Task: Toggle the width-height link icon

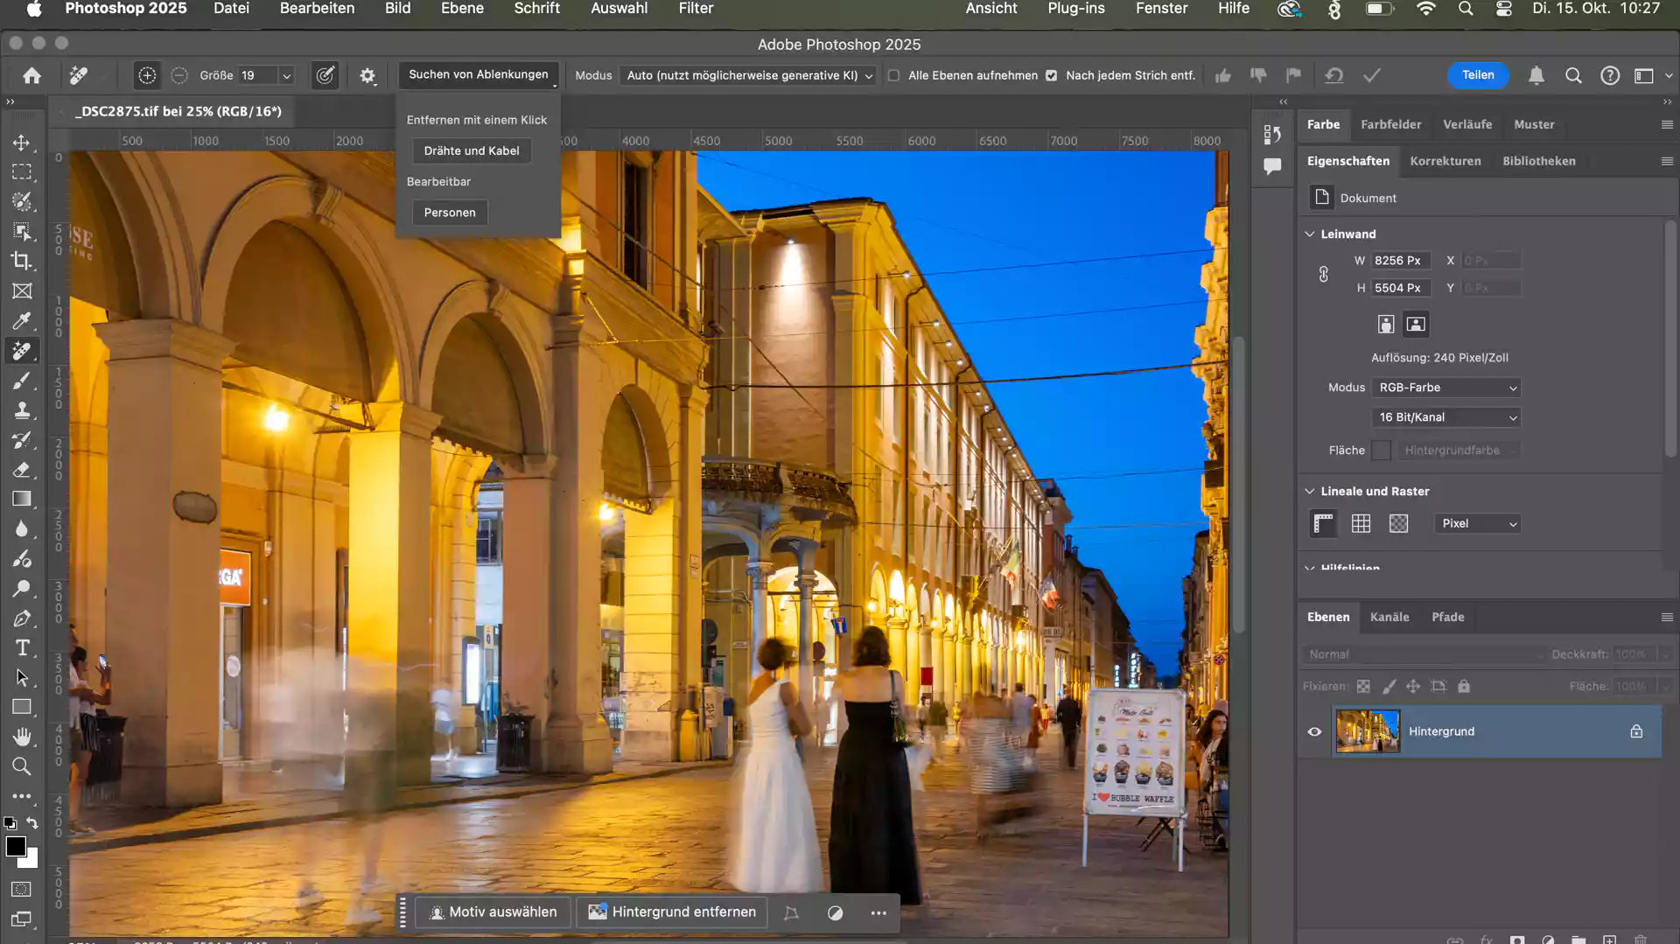Action: [x=1324, y=274]
